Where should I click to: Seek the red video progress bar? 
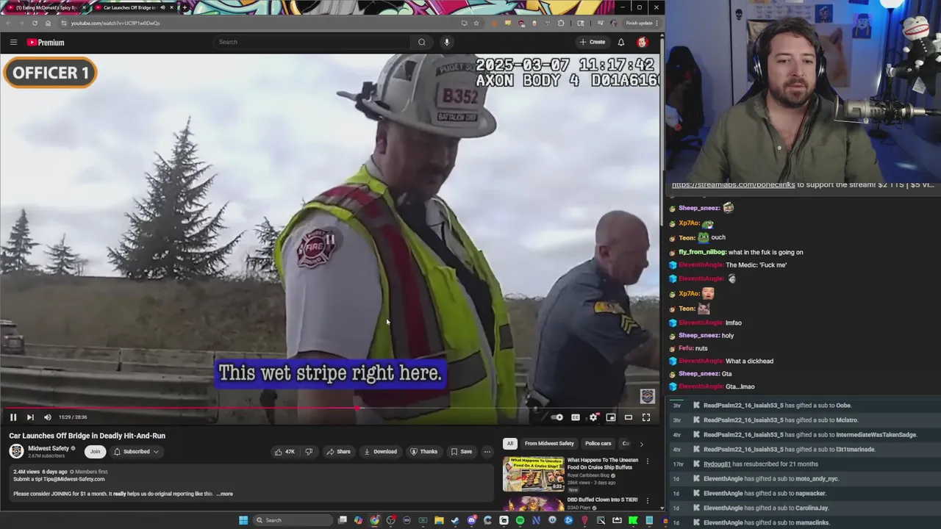[329, 408]
